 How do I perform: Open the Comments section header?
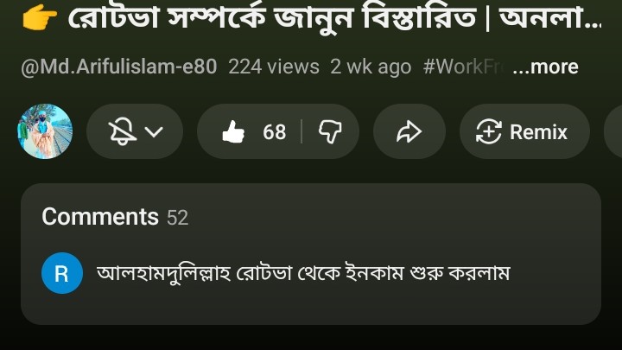(100, 217)
